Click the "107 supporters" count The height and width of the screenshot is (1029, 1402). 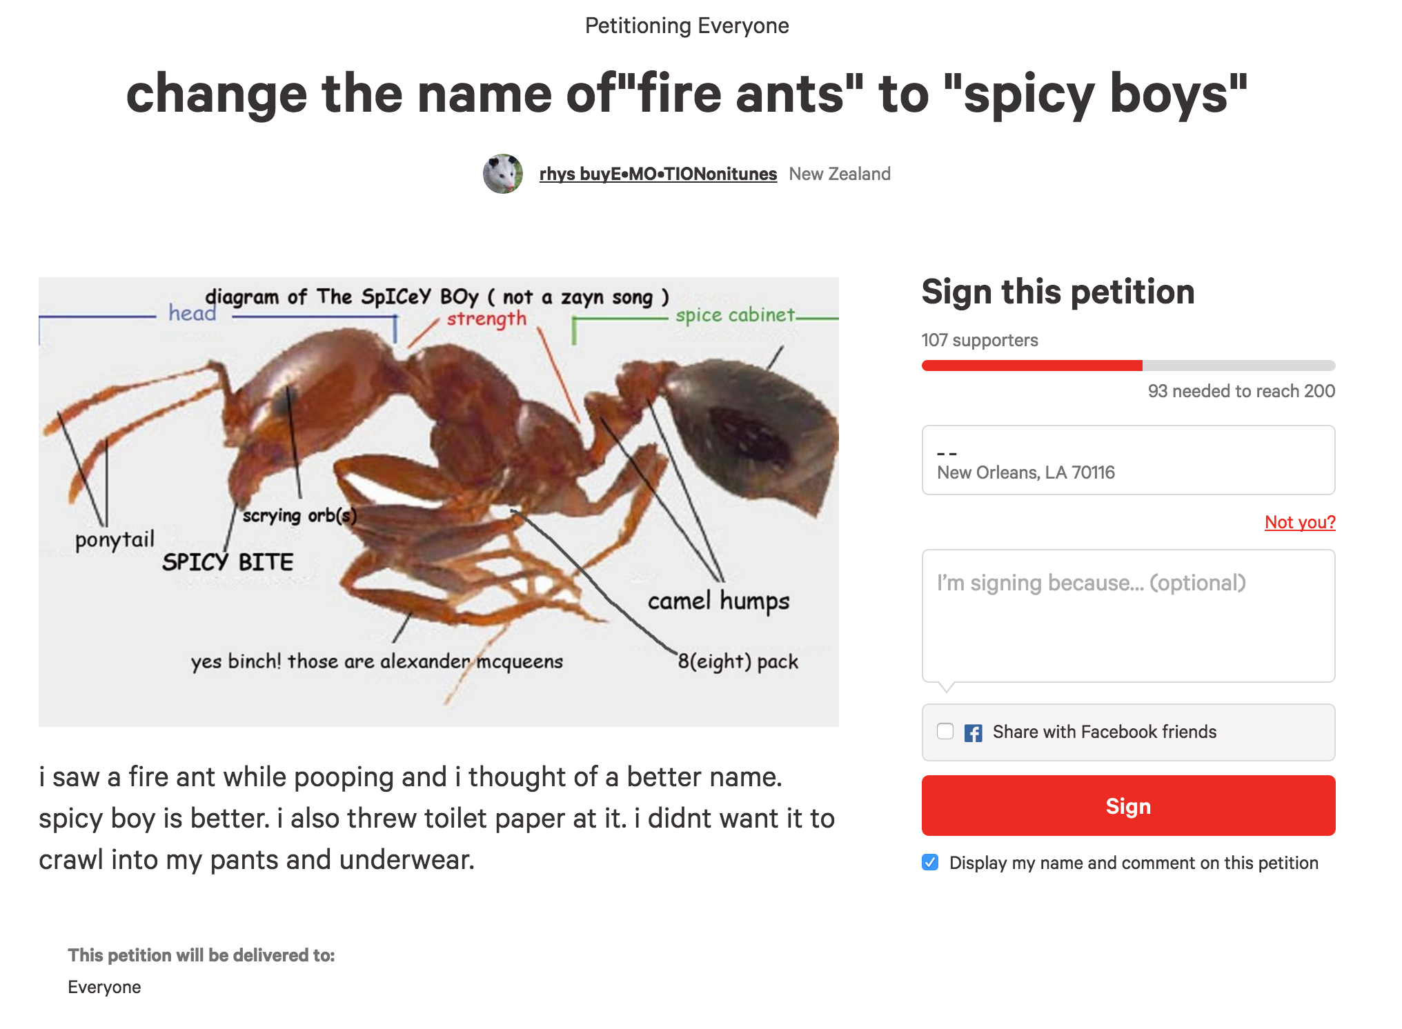click(x=979, y=340)
